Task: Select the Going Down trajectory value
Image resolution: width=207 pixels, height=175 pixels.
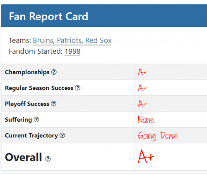Action: pos(158,136)
